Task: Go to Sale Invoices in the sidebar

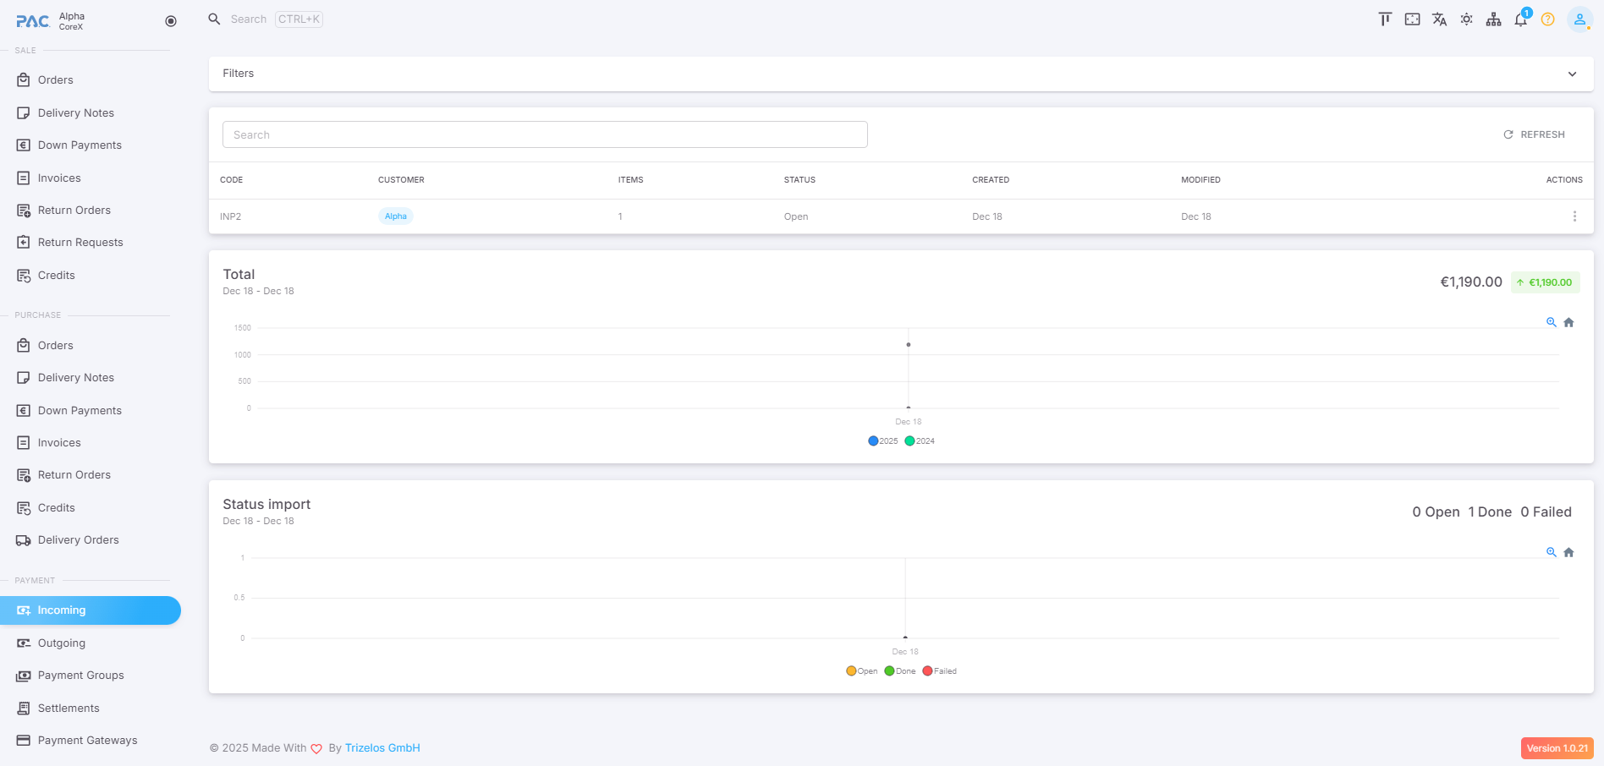Action: click(59, 178)
